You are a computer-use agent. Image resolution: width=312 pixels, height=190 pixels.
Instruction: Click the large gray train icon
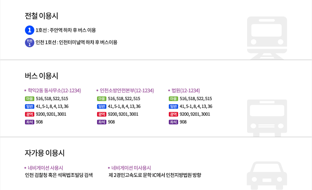pos(267,37)
